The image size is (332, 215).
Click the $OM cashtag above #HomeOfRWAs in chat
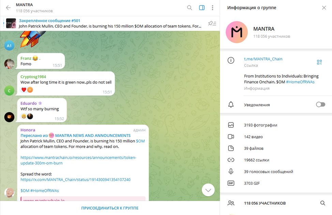25,191
